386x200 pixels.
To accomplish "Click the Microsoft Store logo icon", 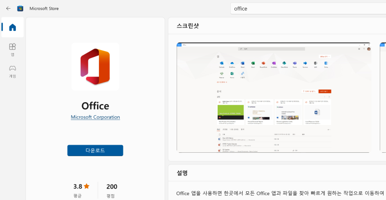I will click(20, 8).
